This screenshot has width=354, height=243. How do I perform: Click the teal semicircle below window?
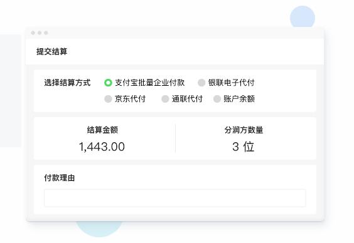click(x=99, y=229)
